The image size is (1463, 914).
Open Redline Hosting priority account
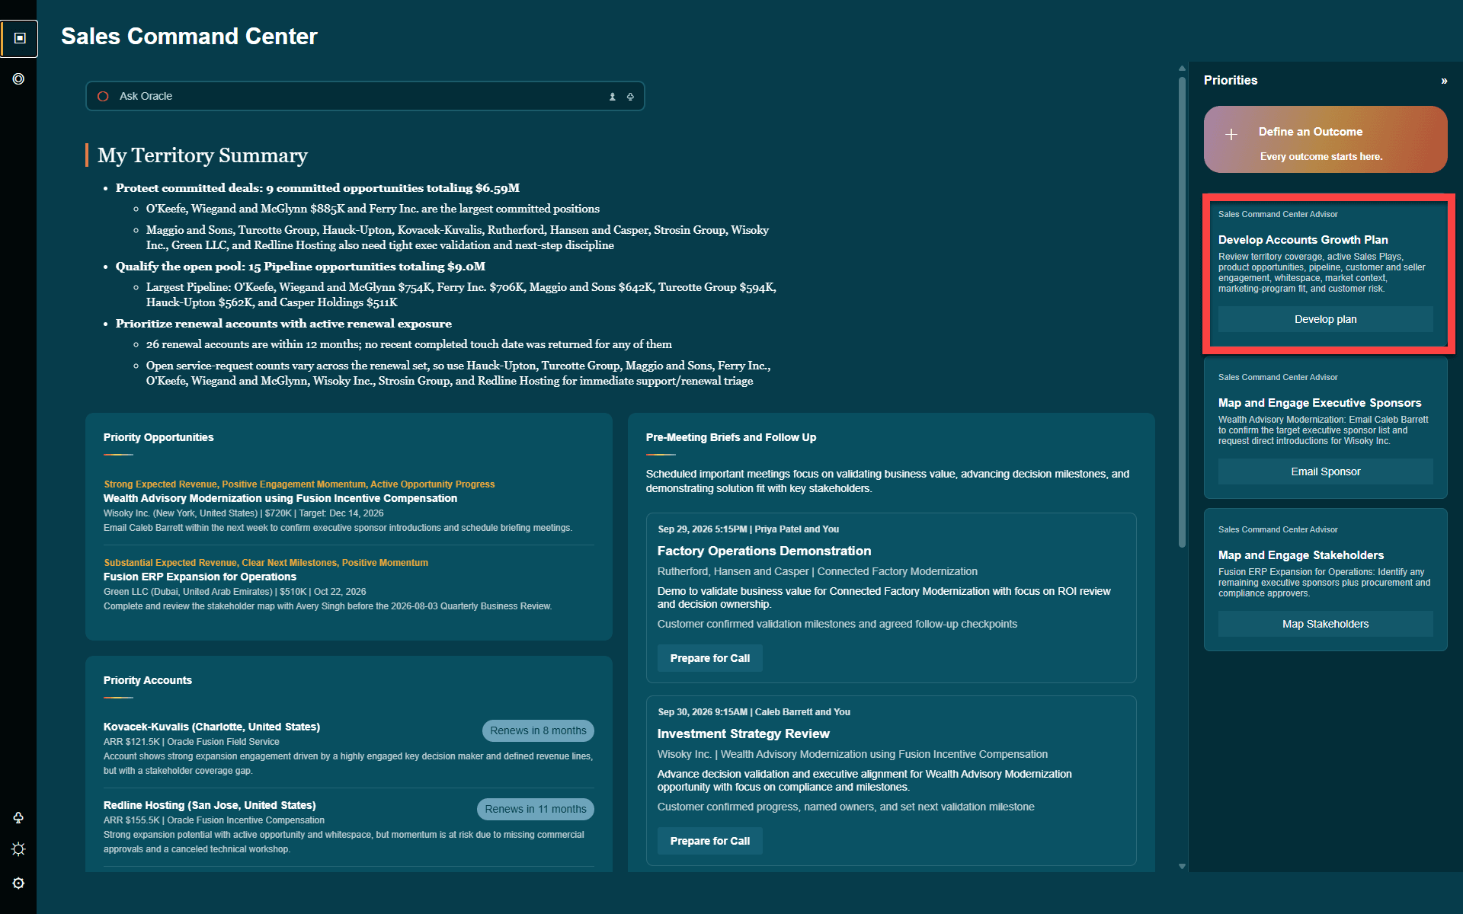(x=210, y=805)
